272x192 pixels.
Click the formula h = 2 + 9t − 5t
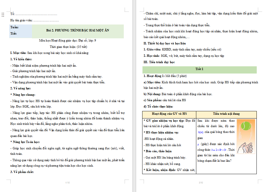click(x=220, y=150)
